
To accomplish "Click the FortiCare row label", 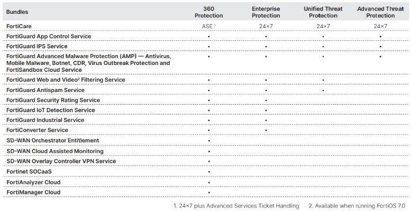I will coord(19,26).
